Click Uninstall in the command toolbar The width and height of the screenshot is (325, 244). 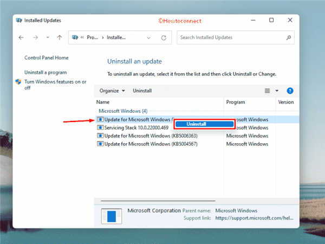click(x=142, y=91)
